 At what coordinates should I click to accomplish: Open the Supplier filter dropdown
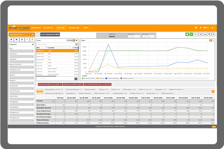click(21, 62)
